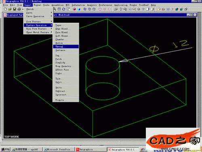The image size is (202, 152).
Task: Click the Rotate view icon
Action: [64, 9]
